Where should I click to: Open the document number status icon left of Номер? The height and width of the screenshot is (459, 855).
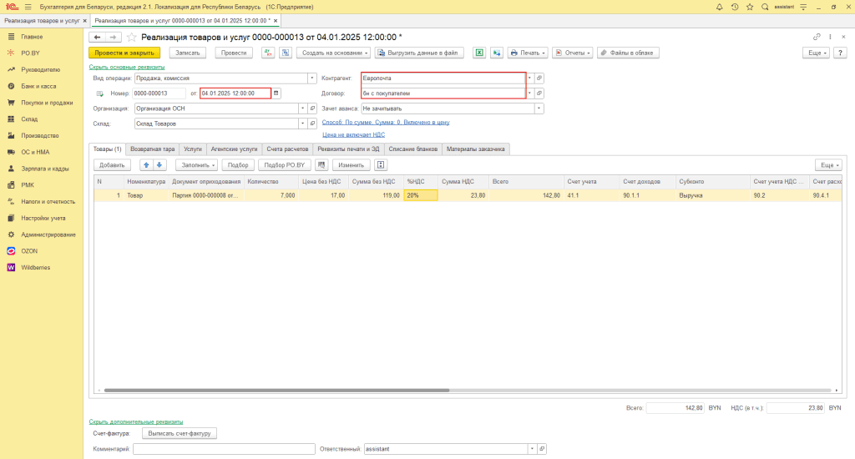tap(100, 93)
